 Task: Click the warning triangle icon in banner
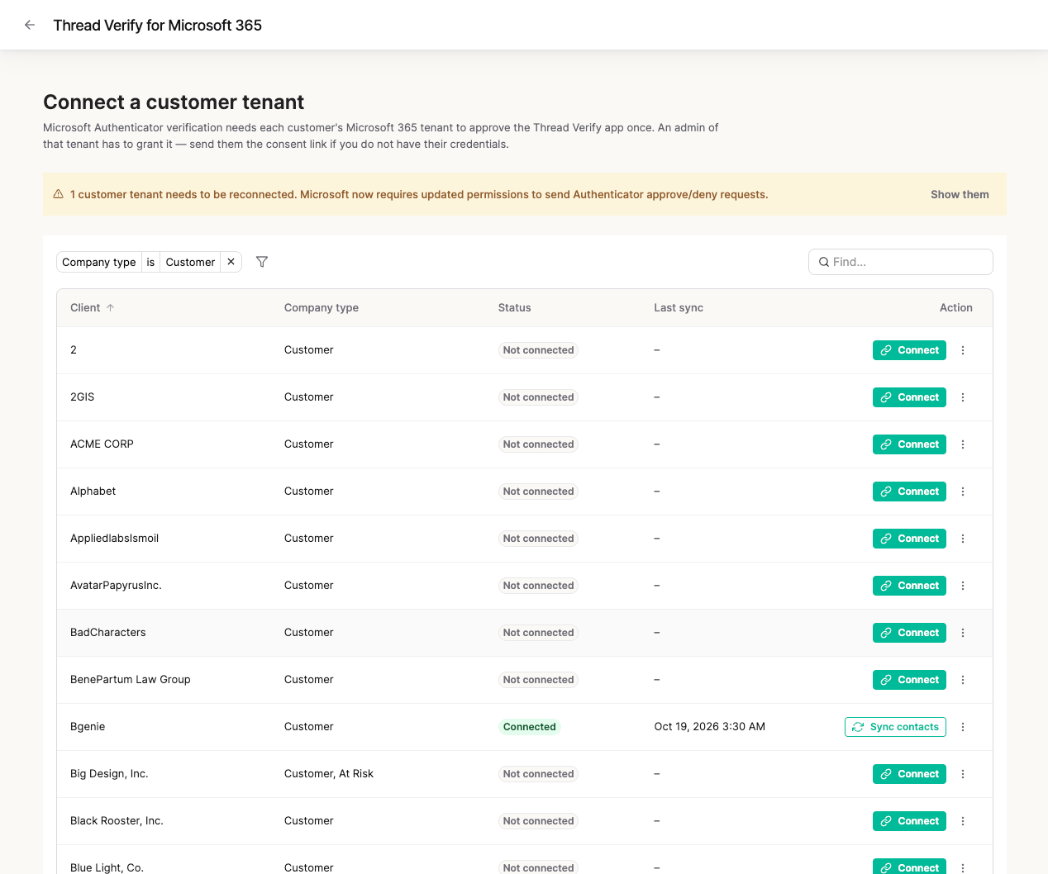pos(59,194)
